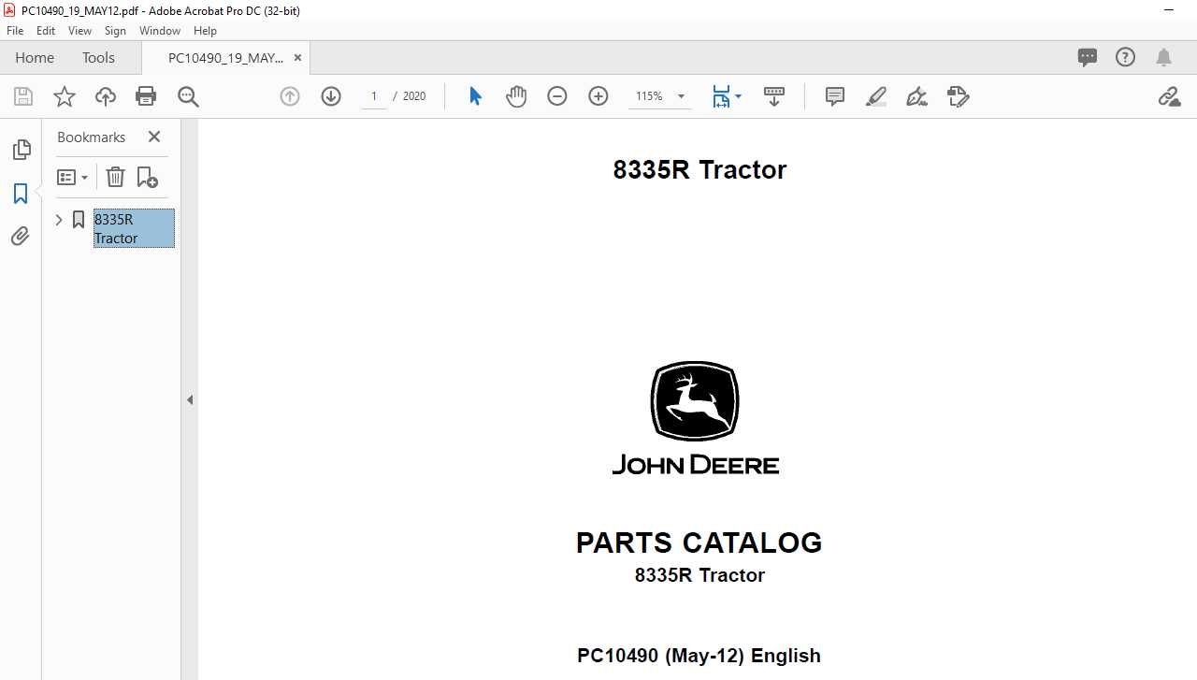Open the help question mark icon
1197x680 pixels.
[x=1126, y=58]
